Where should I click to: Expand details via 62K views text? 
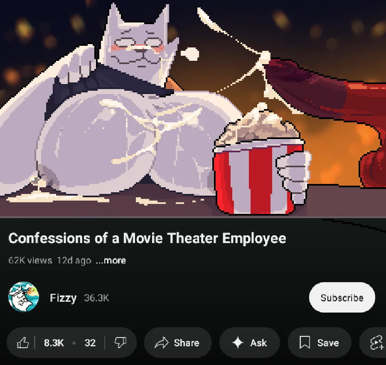(x=30, y=261)
